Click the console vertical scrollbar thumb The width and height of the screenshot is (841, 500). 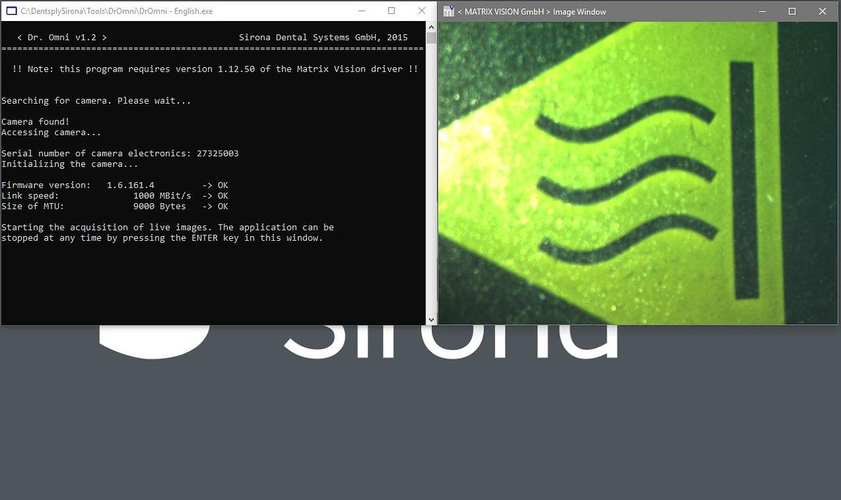(431, 38)
